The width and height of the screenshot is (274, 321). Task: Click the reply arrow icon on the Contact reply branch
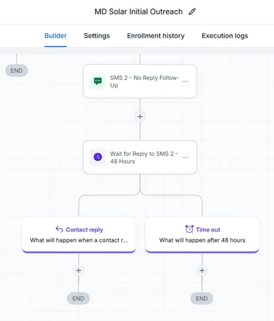coord(59,229)
